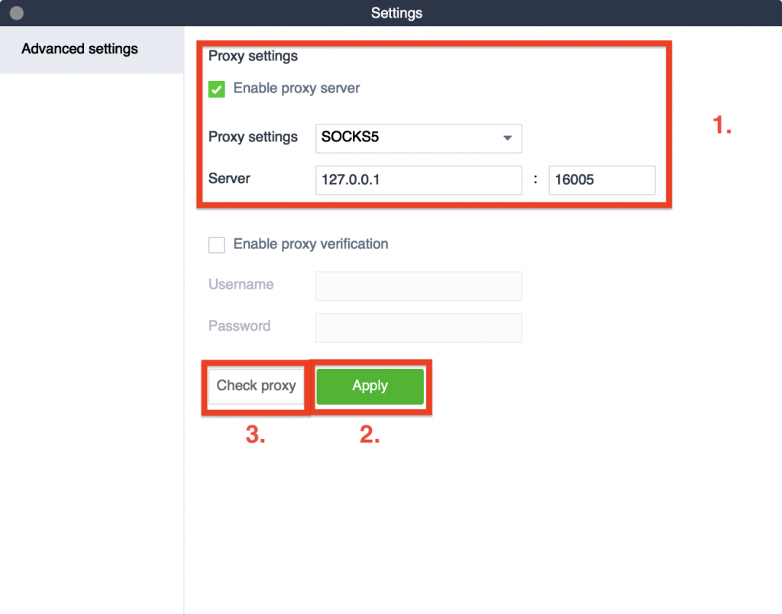Click the 'Password' field label
782x614 pixels.
(x=239, y=326)
